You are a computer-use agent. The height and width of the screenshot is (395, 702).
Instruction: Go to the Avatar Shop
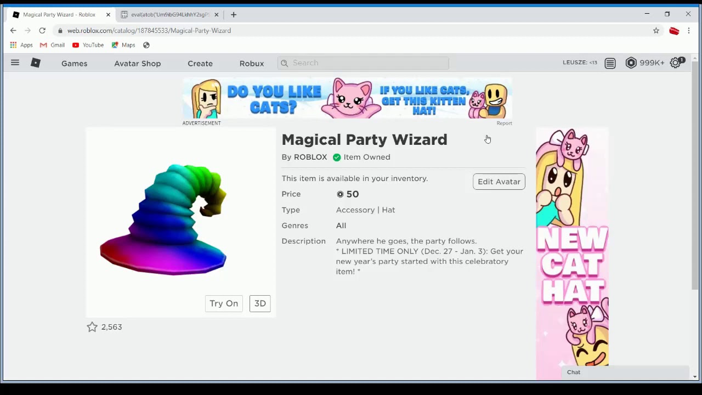click(137, 64)
